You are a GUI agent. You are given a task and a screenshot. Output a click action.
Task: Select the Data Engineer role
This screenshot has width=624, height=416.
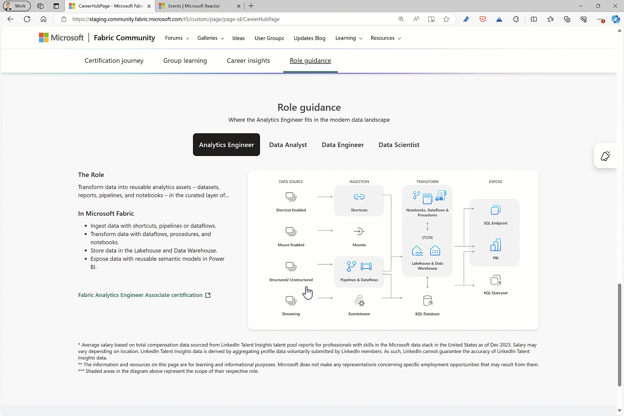[343, 145]
